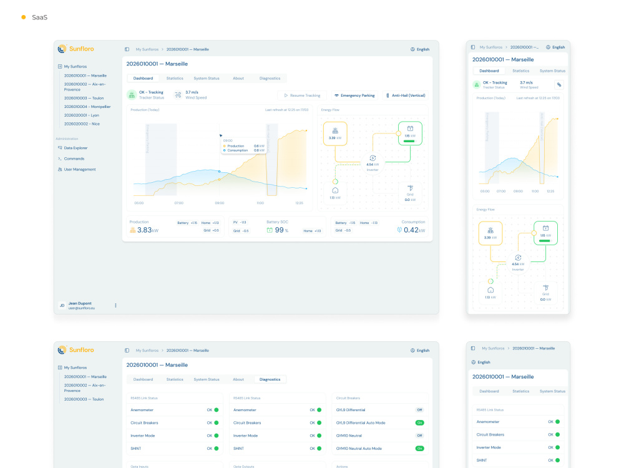624x468 pixels.
Task: Click 'Last refresh at 12:25' text in desktop chart
Action: coord(286,110)
